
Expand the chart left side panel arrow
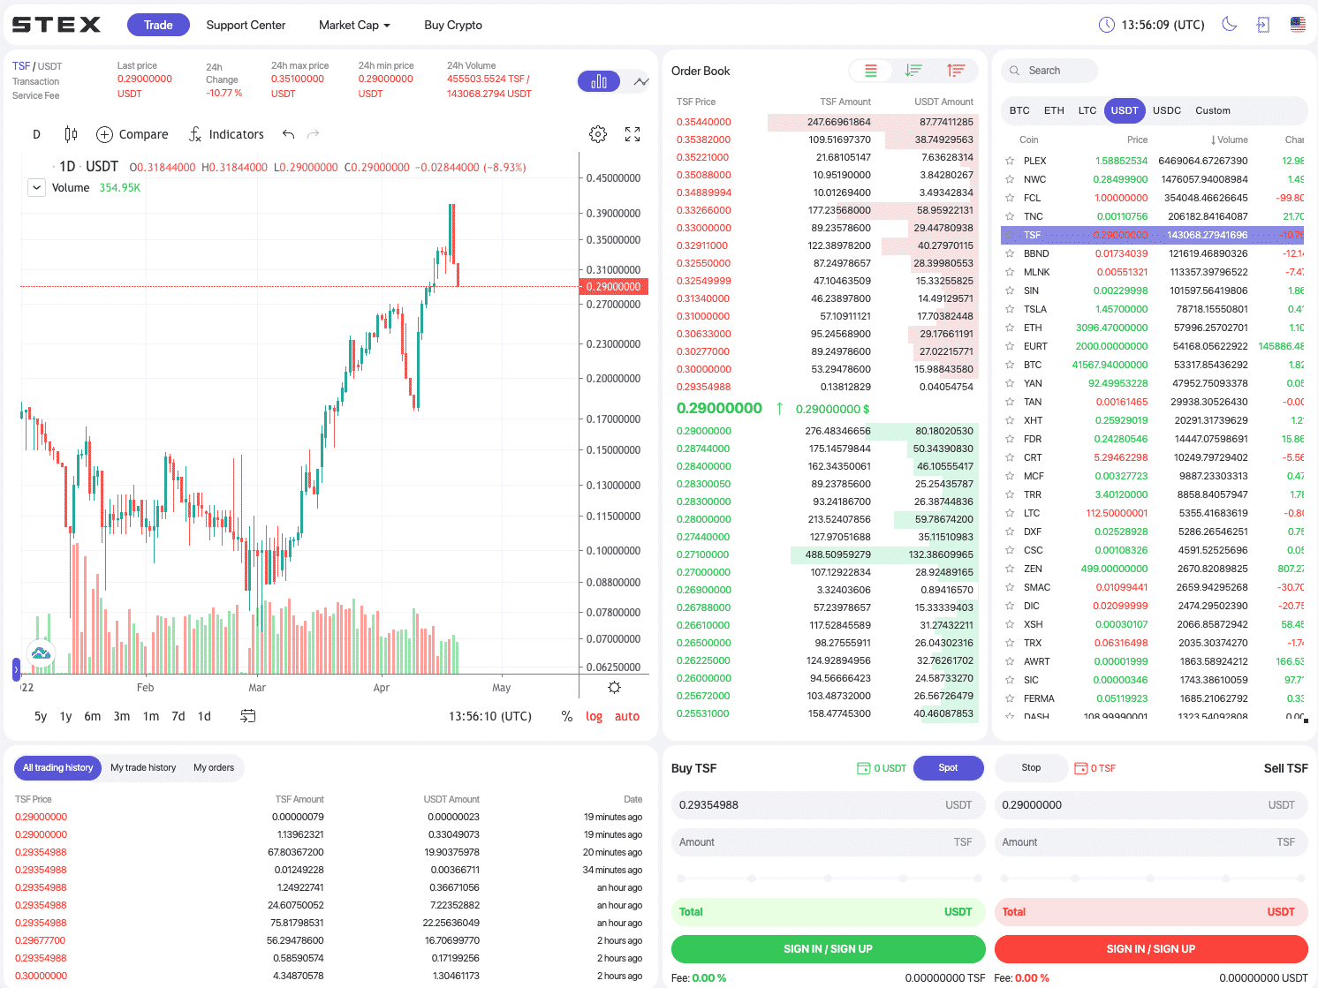coord(16,670)
